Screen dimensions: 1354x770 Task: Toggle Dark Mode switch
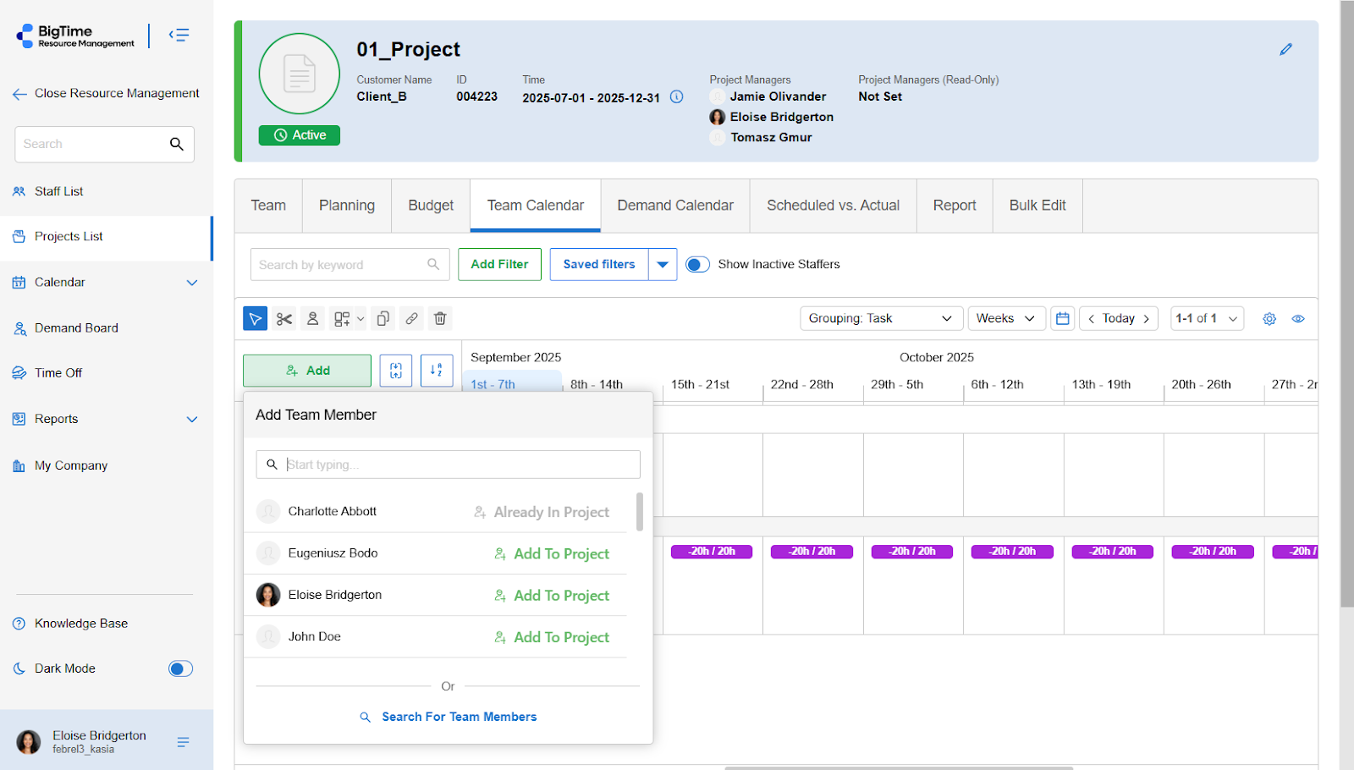[x=180, y=668]
